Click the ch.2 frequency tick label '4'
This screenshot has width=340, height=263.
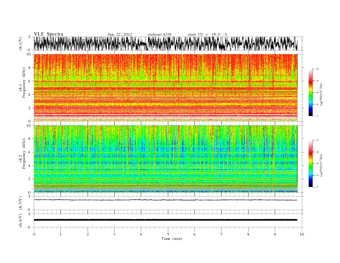pyautogui.click(x=30, y=165)
